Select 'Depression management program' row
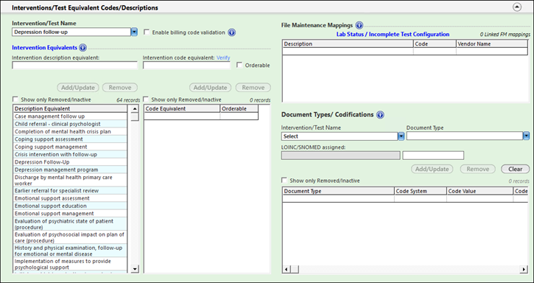 (70, 170)
